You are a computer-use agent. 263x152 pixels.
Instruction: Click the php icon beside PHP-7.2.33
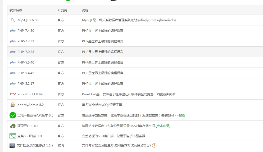[x=13, y=41]
